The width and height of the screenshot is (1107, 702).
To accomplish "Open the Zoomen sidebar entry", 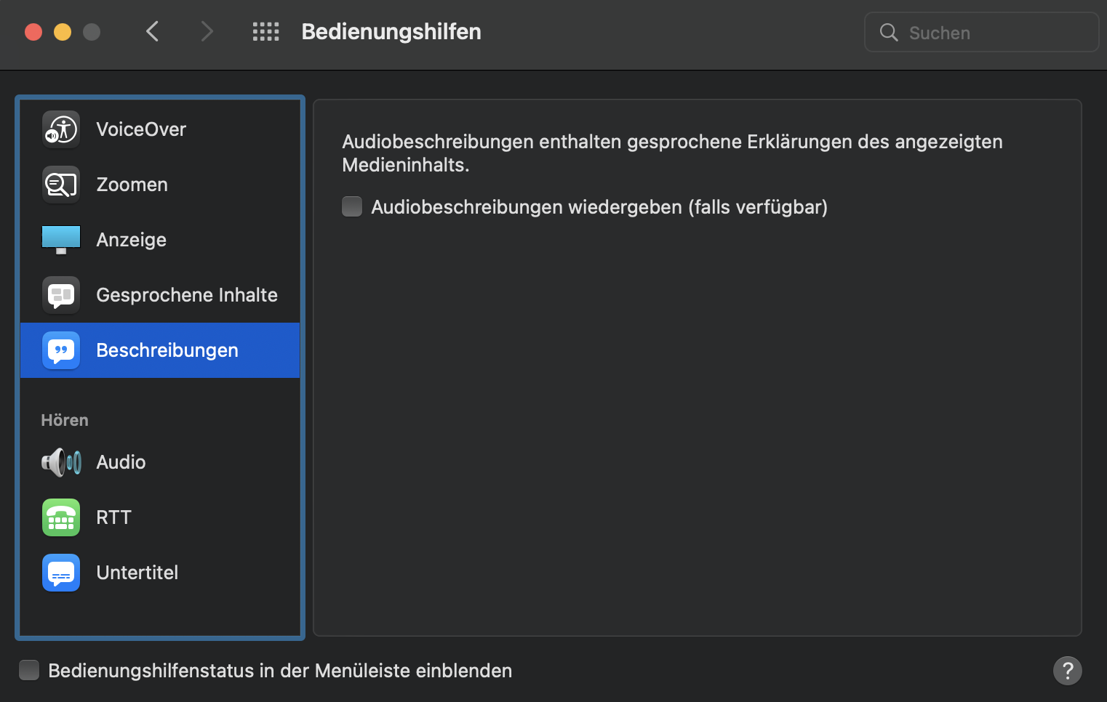I will click(132, 185).
